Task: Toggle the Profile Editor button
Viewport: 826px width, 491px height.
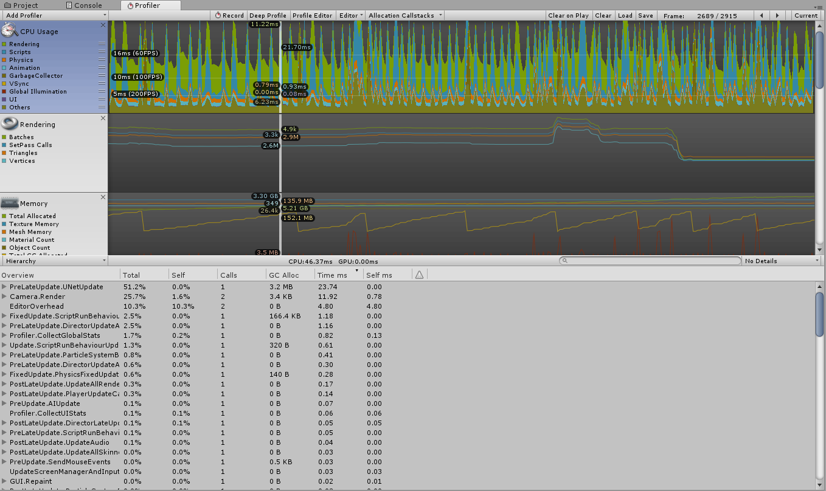Action: coord(313,15)
